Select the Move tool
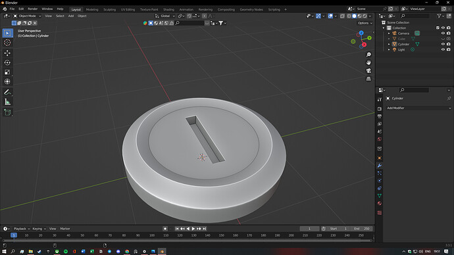 pos(7,53)
